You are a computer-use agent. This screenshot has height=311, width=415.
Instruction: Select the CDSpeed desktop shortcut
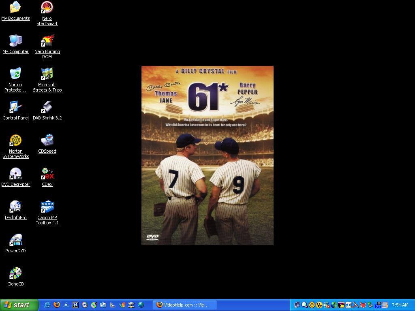47,144
